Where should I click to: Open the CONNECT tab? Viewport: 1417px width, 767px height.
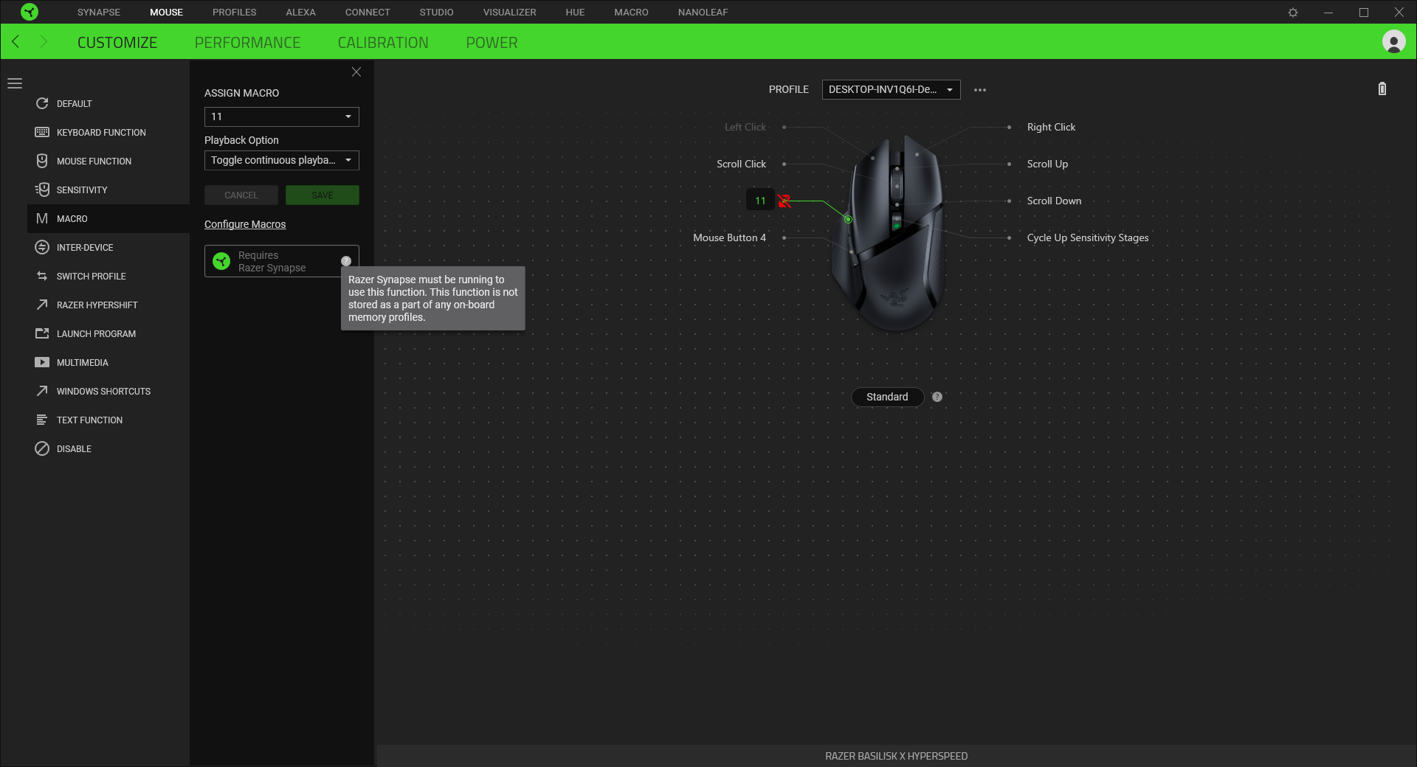coord(368,13)
